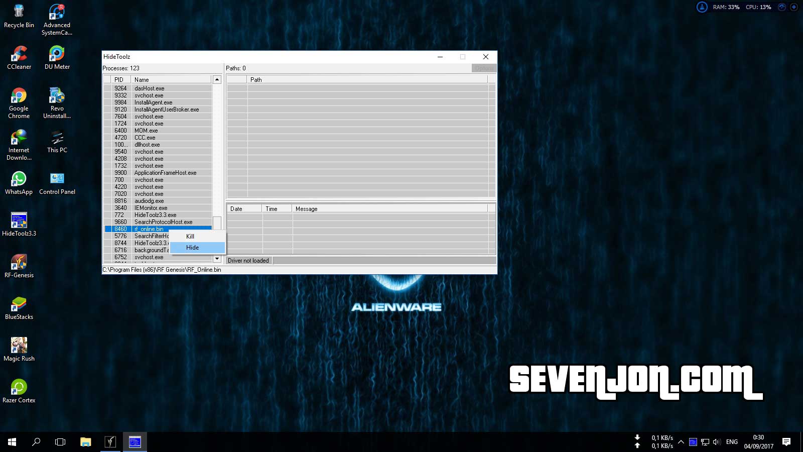The height and width of the screenshot is (452, 803).
Task: Switch to HideToolz taskbar button
Action: tap(135, 442)
